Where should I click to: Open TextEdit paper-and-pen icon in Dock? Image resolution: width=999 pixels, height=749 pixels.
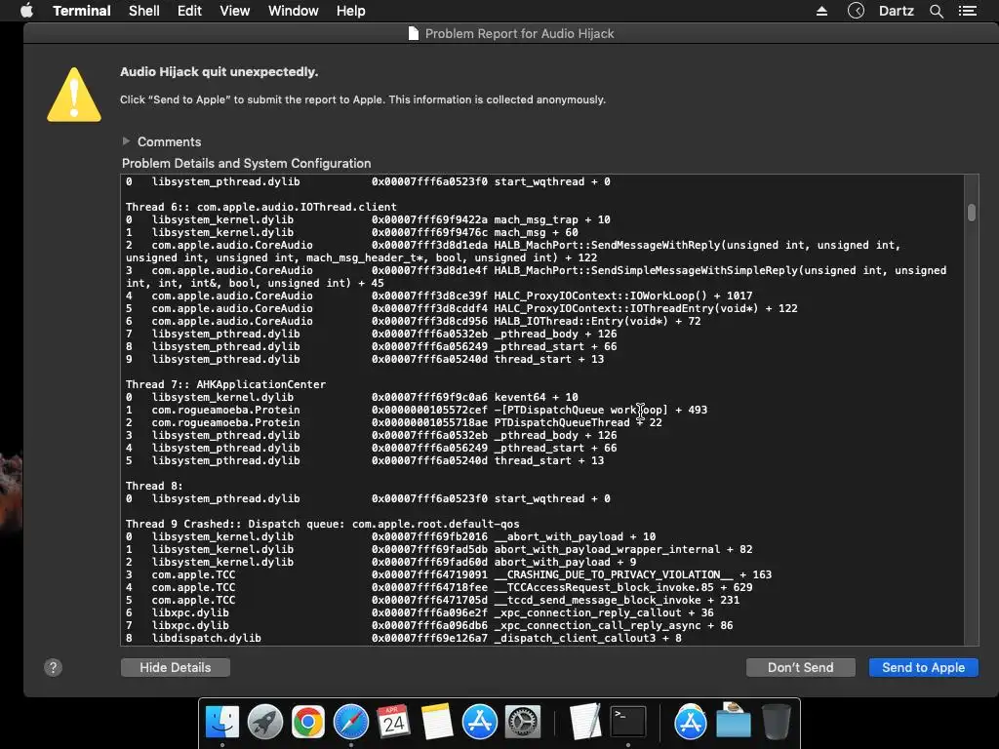click(x=585, y=723)
